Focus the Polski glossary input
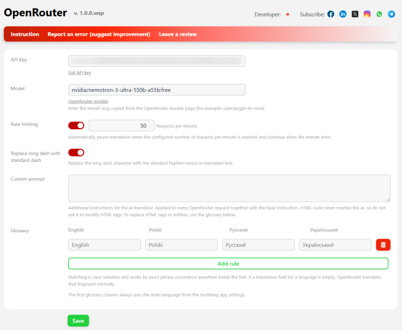 181,245
